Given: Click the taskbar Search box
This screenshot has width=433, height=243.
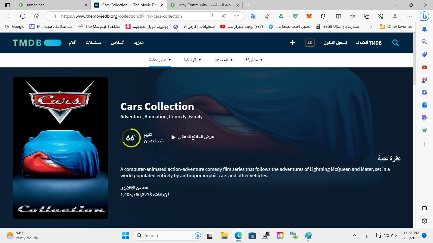Looking at the screenshot, I should [168, 235].
